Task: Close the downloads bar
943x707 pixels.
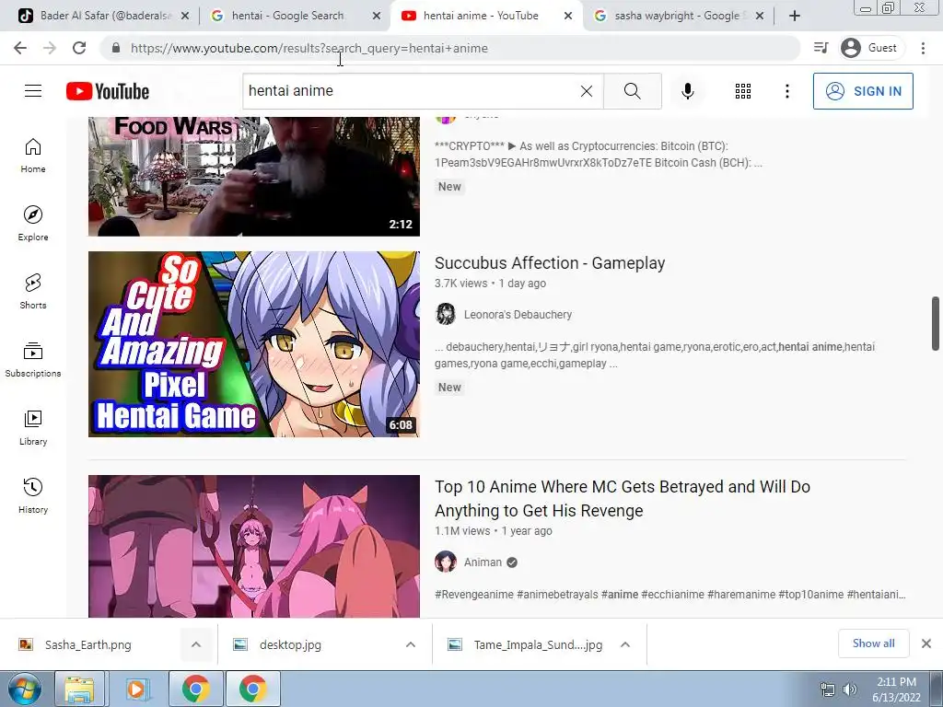Action: click(926, 643)
